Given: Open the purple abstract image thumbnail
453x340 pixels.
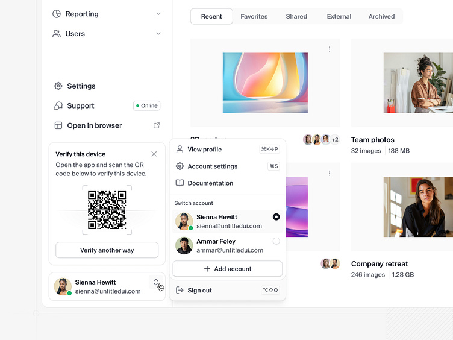Looking at the screenshot, I should point(297,207).
